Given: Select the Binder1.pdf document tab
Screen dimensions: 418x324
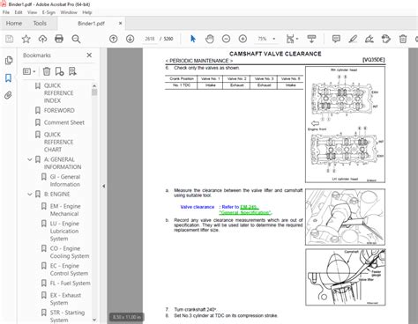Looking at the screenshot, I should (91, 24).
